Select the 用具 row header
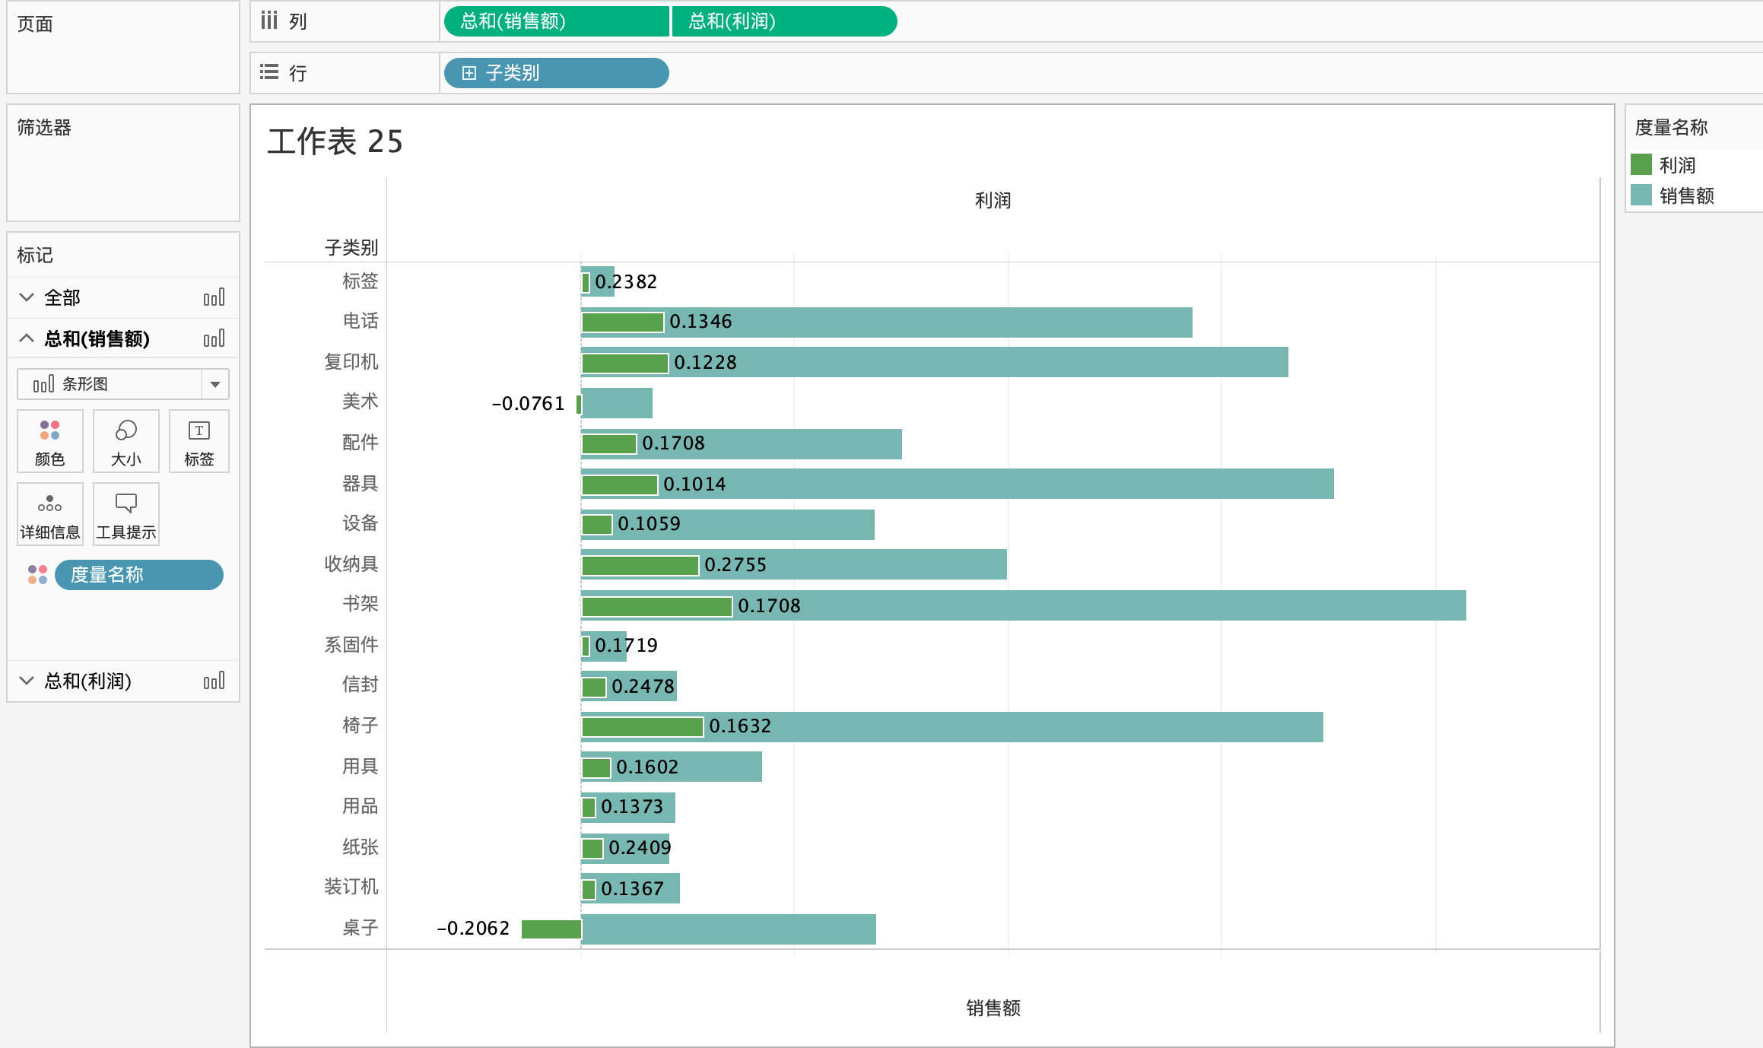 (360, 767)
